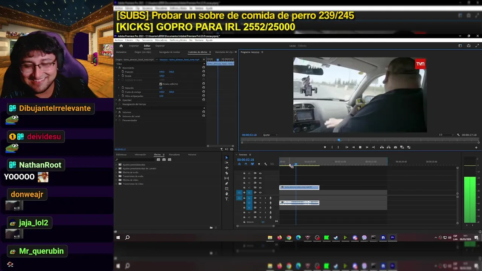Click the Quick Export share icon
This screenshot has width=482, height=271.
[x=468, y=46]
